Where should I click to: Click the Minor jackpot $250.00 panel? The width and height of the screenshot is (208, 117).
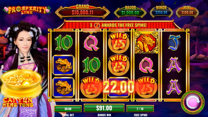161,12
